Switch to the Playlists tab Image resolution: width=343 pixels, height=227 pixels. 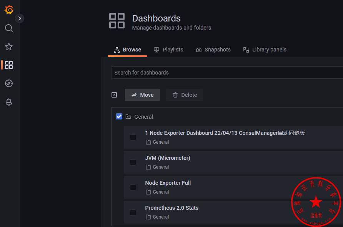click(168, 50)
